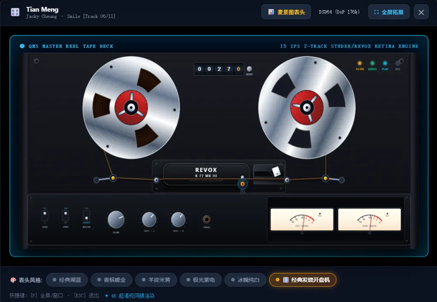Select the 香槟暖金 meter style
Viewport: 437px width, 302px height.
tap(111, 280)
